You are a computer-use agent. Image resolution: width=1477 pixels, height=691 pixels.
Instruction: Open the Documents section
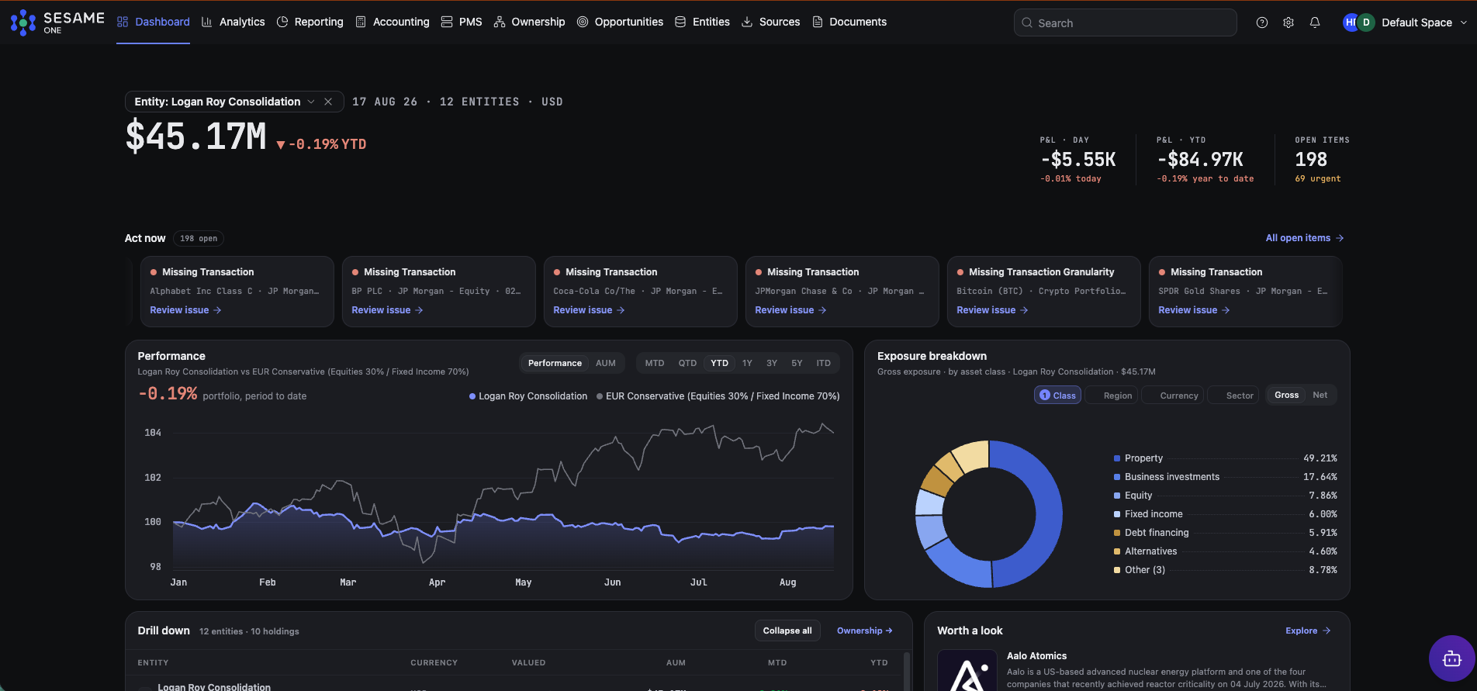pyautogui.click(x=849, y=22)
